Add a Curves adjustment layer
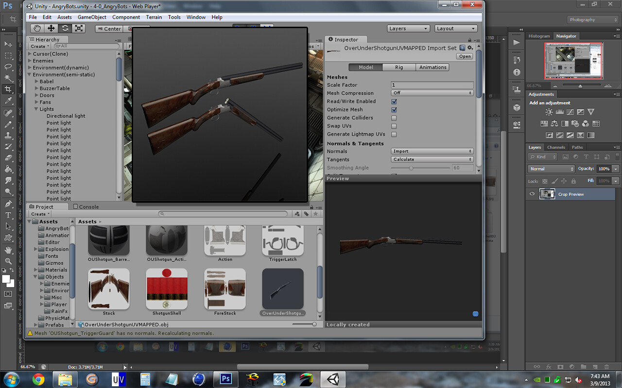The height and width of the screenshot is (388, 622). tap(570, 112)
